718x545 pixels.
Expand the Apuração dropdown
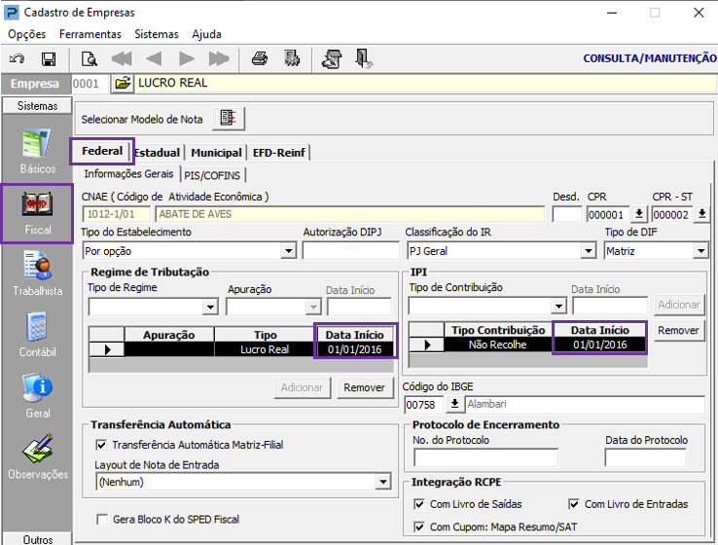click(x=313, y=307)
